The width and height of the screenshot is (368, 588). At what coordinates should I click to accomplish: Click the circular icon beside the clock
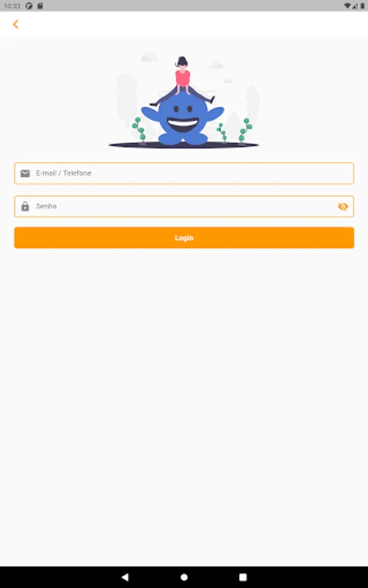click(29, 6)
